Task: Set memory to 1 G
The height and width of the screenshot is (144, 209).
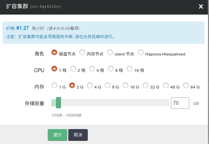Action: click(x=54, y=85)
